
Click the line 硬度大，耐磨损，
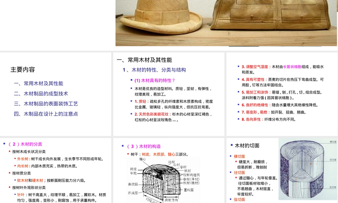click(x=253, y=162)
